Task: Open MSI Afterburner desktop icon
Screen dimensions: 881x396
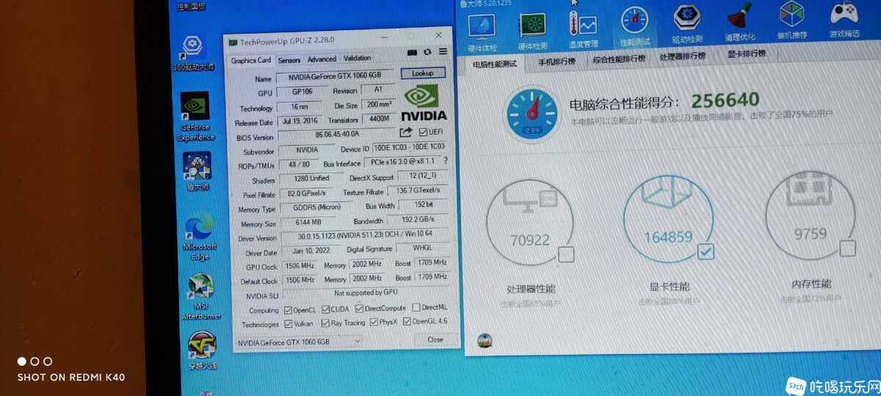Action: point(200,297)
